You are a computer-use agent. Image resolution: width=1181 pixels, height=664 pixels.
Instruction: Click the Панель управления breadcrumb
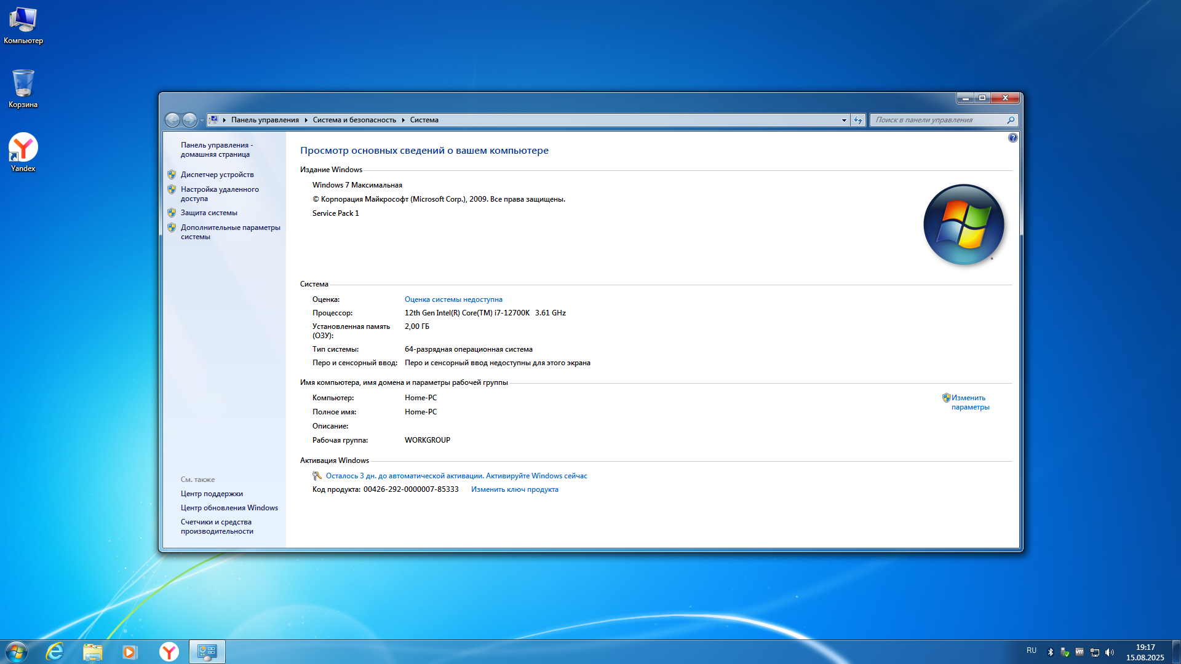(x=265, y=120)
